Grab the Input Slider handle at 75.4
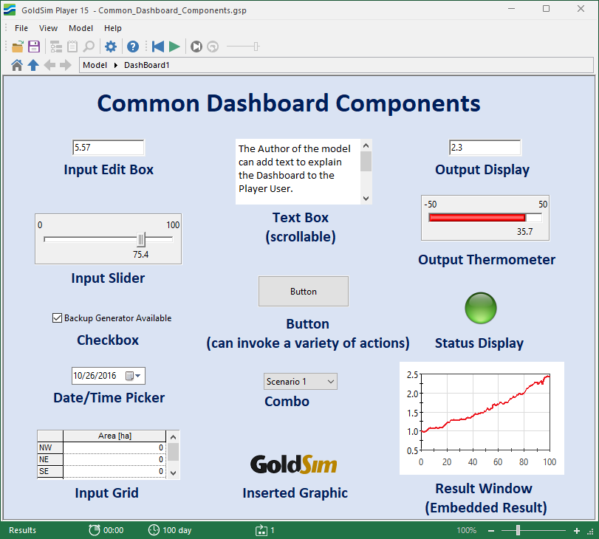Image resolution: width=599 pixels, height=539 pixels. (x=141, y=239)
